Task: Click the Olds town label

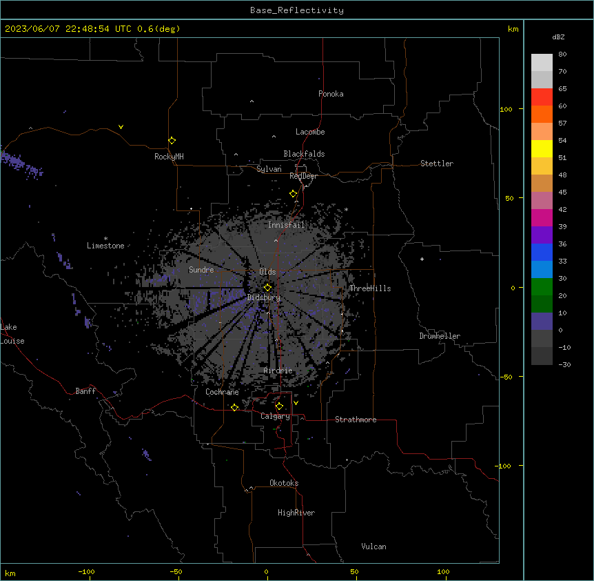Action: coord(267,272)
